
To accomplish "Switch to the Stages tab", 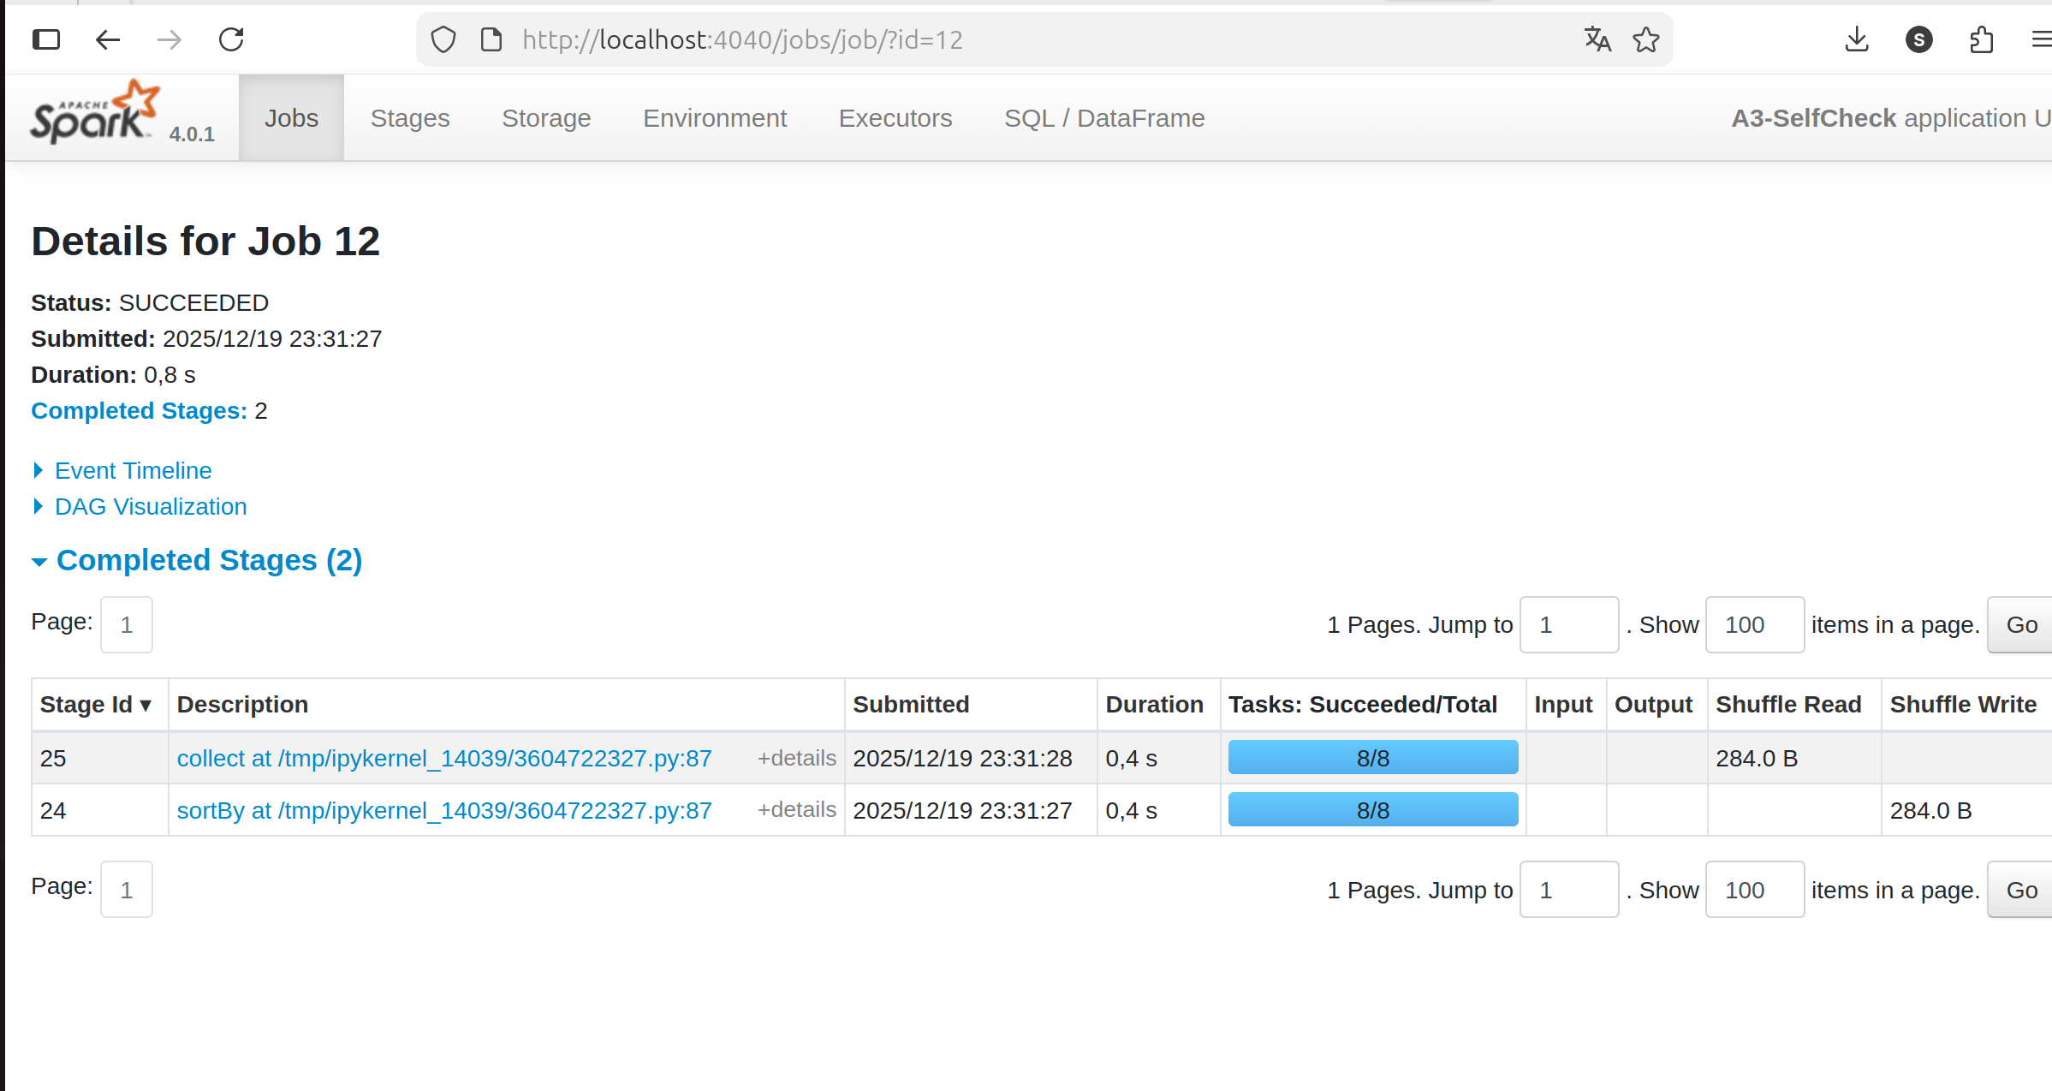I will 409,118.
